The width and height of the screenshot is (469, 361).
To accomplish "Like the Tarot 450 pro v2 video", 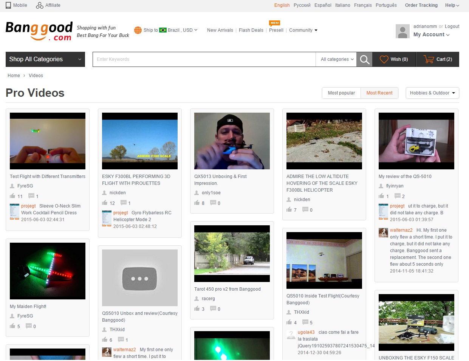I will 197,309.
